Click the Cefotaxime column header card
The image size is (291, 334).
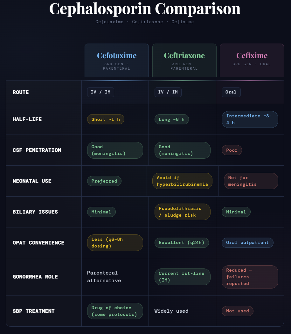117,60
